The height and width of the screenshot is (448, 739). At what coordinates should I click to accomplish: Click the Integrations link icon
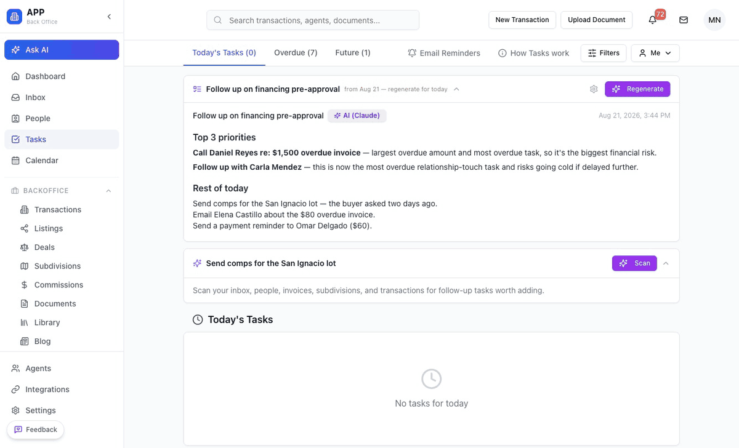15,390
